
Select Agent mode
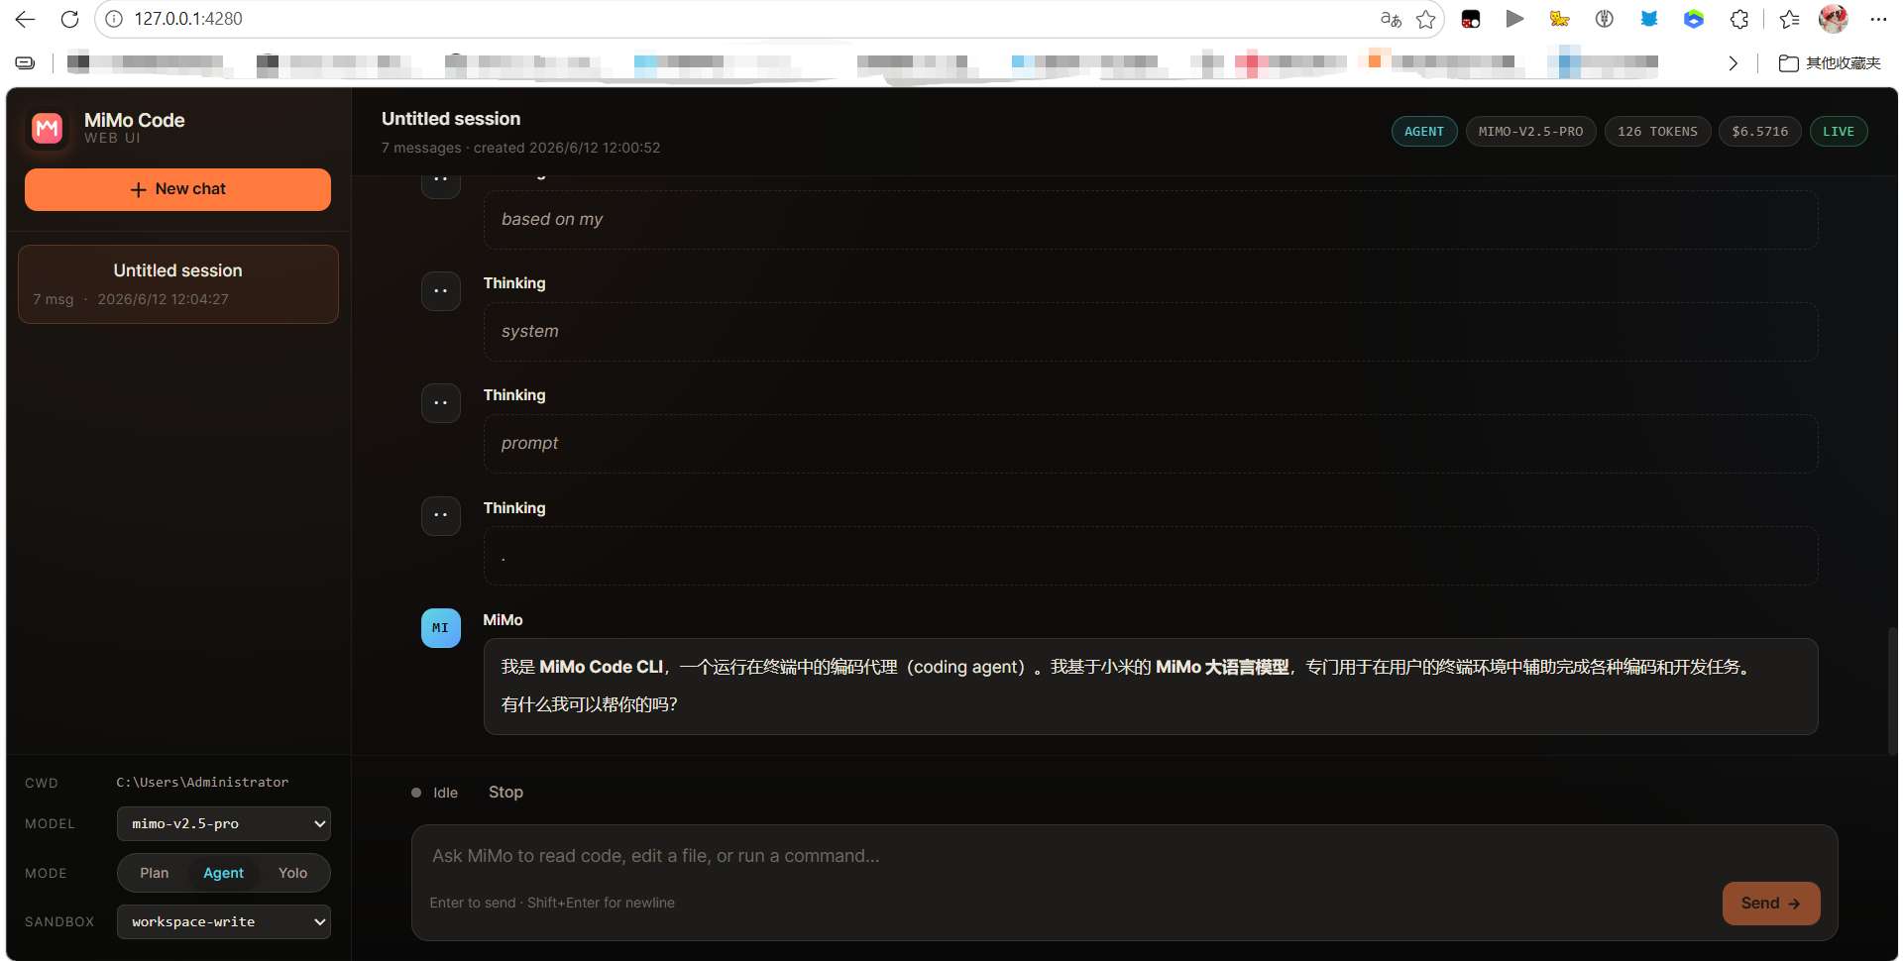pos(223,873)
